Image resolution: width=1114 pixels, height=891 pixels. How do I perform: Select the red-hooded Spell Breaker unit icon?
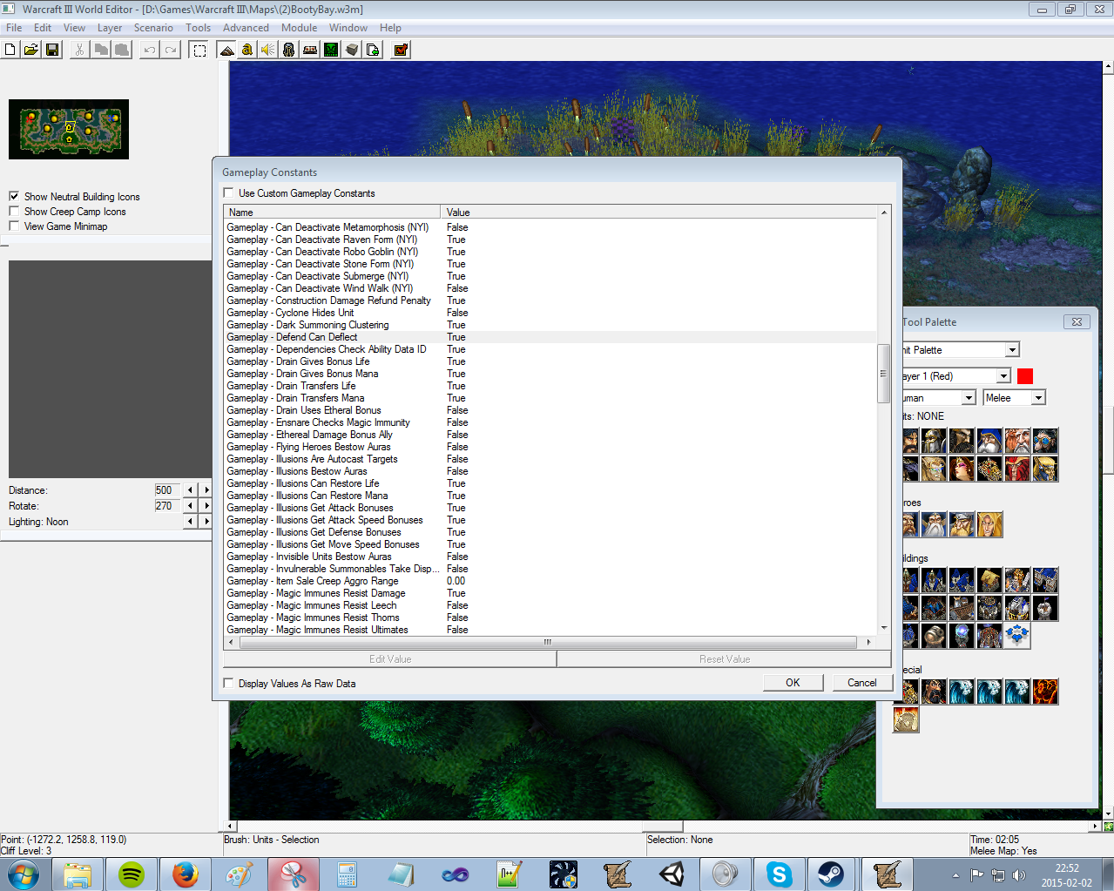[x=1017, y=469]
